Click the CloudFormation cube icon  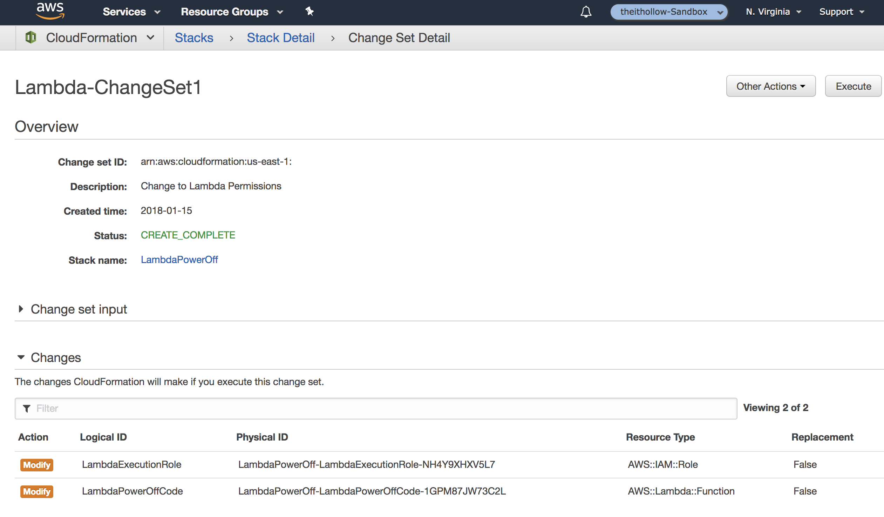pos(31,38)
